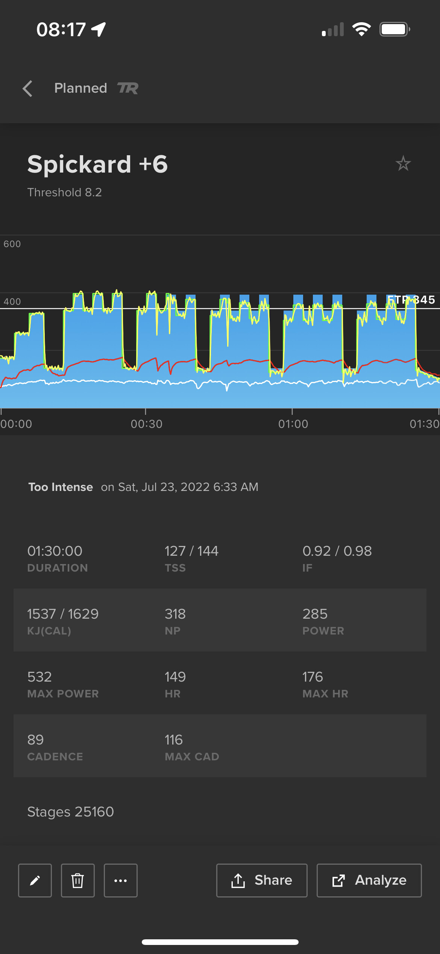Tap the cellular signal bars icon
Screen dimensions: 440x954
(333, 29)
